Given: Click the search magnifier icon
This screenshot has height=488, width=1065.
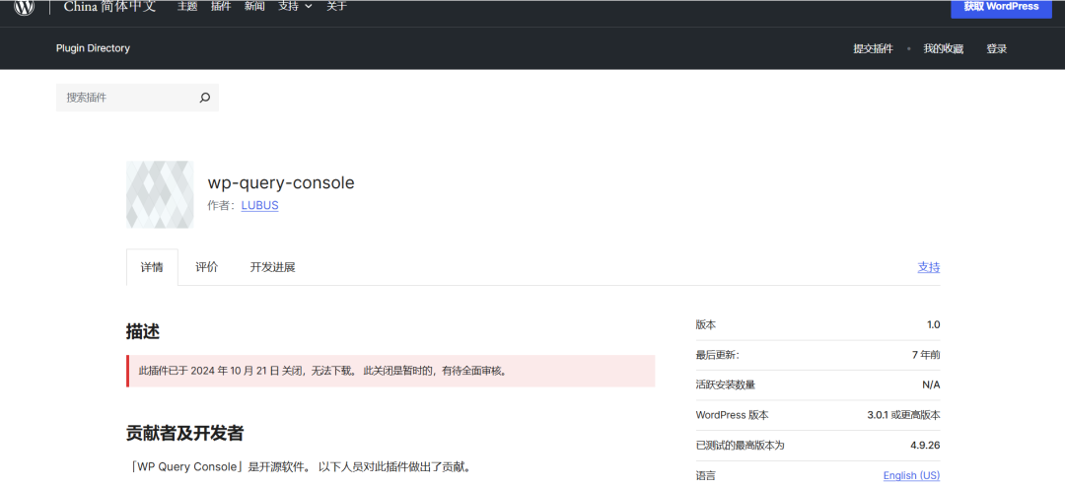Looking at the screenshot, I should [x=204, y=98].
